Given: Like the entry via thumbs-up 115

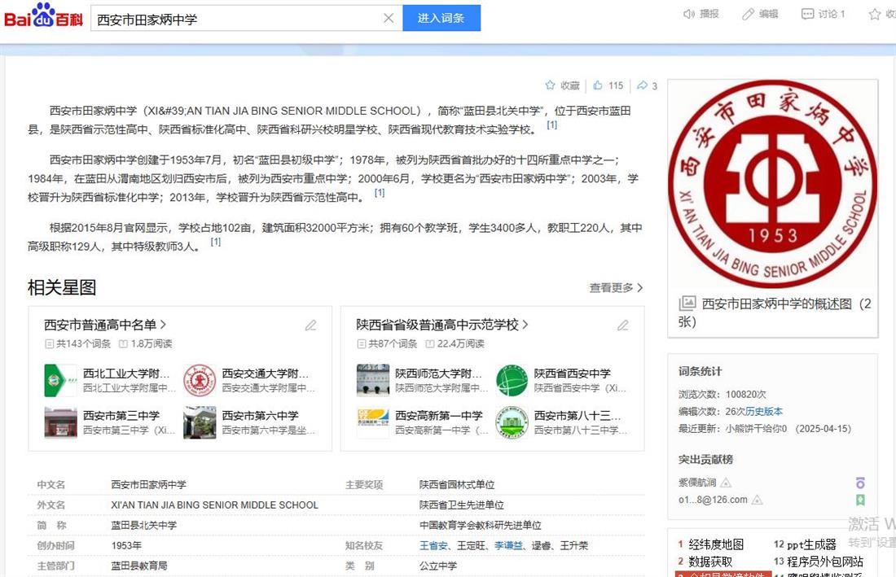Looking at the screenshot, I should (608, 85).
